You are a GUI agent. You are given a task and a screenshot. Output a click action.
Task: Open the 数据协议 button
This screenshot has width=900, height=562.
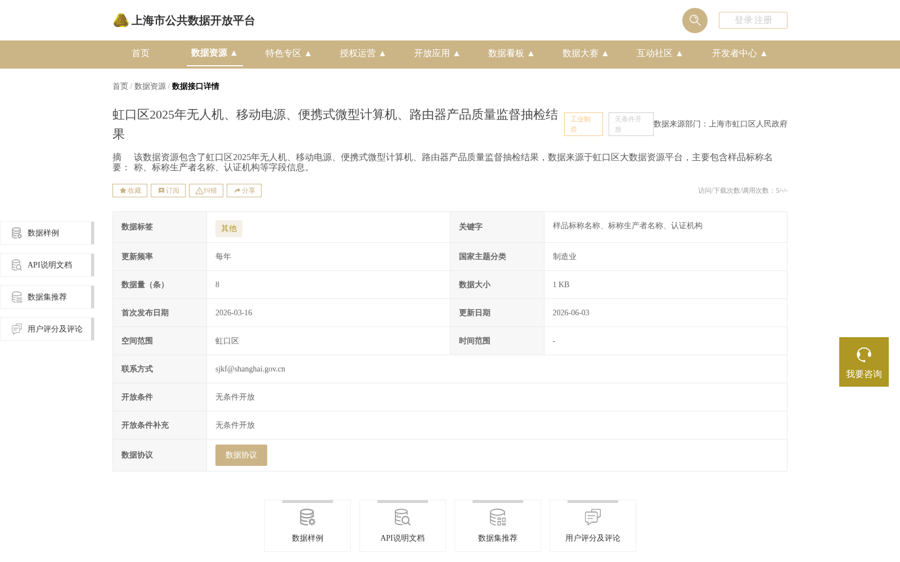click(x=241, y=455)
